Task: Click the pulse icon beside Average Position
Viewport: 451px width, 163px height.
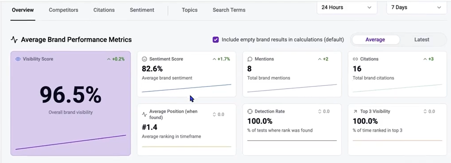Action: click(144, 114)
